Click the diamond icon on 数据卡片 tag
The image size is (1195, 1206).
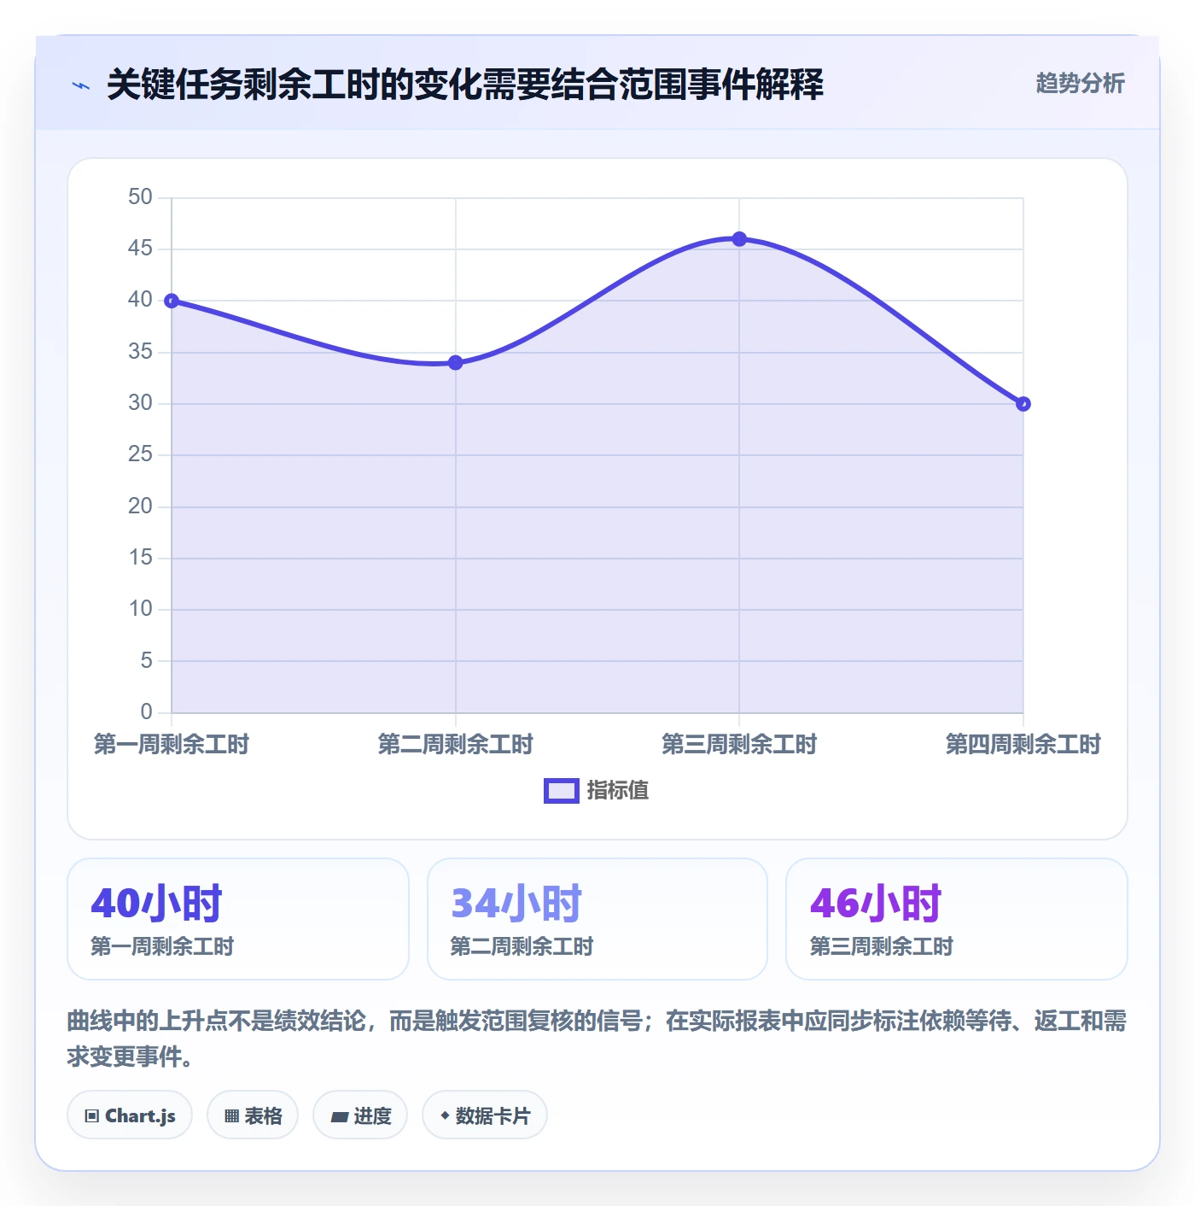pyautogui.click(x=445, y=1115)
